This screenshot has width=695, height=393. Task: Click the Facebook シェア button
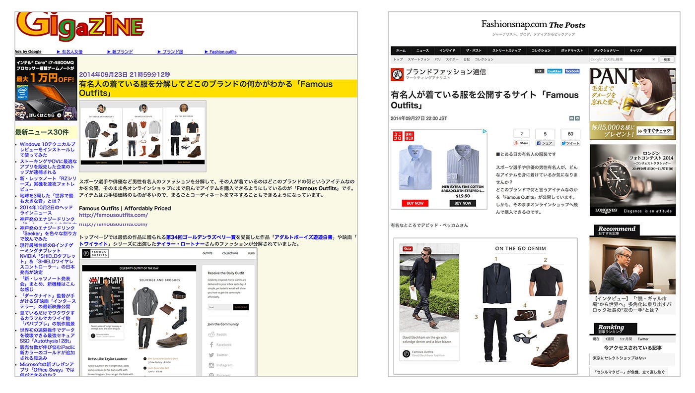coord(545,143)
